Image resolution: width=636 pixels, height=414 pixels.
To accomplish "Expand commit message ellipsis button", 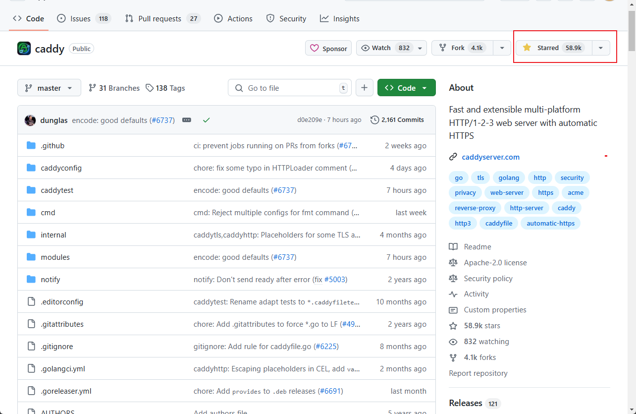I will point(187,120).
